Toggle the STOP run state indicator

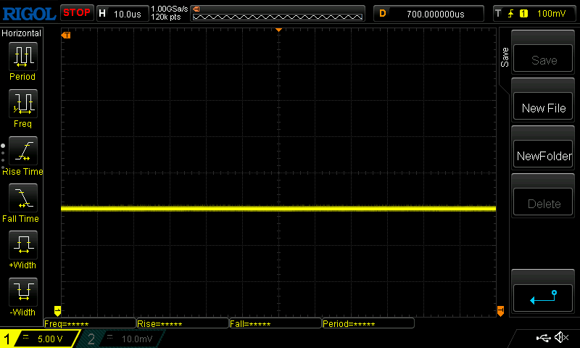tap(76, 12)
